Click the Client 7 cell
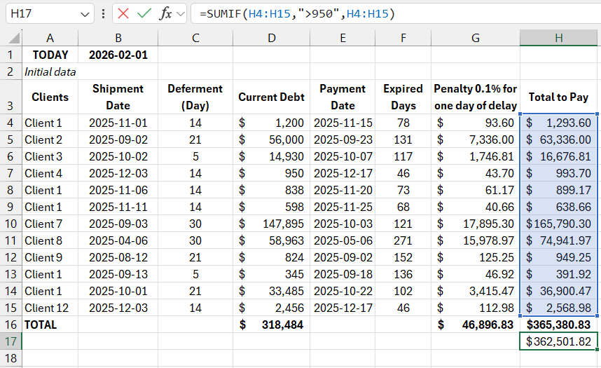 pos(50,224)
